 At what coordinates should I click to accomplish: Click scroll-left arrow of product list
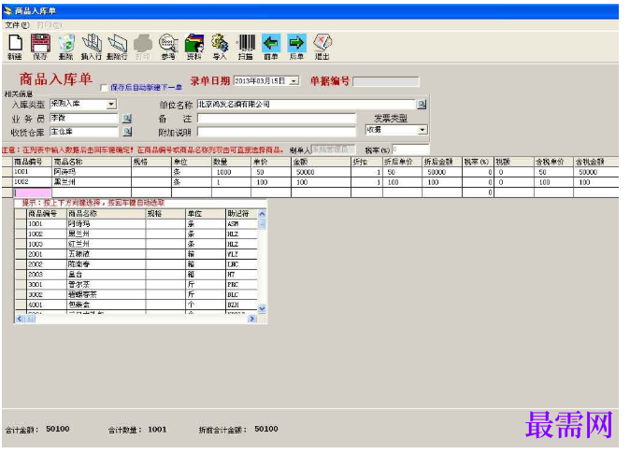pyautogui.click(x=20, y=319)
